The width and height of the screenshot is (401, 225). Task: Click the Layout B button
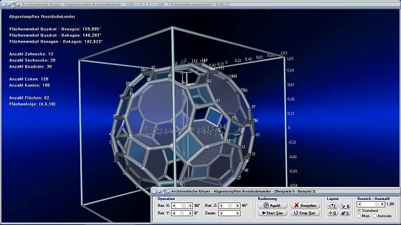(345, 206)
